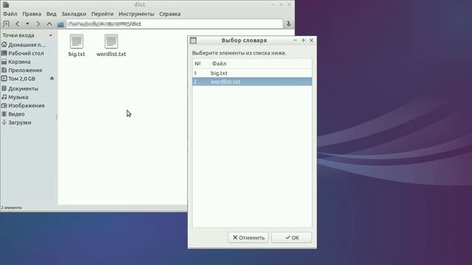Click the side pane splitter handle
The width and height of the screenshot is (472, 265).
click(56, 116)
